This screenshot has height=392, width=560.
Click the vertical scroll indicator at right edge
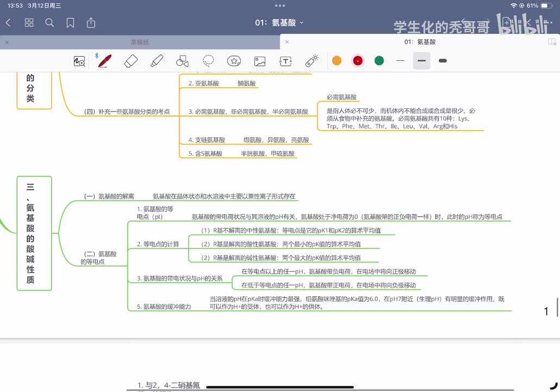557,307
